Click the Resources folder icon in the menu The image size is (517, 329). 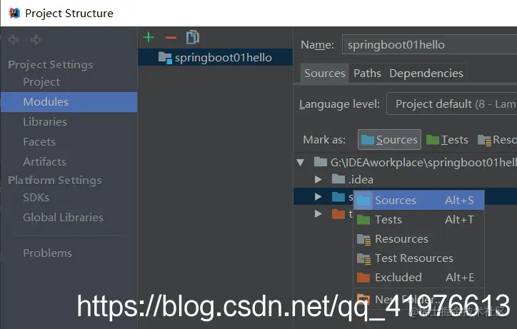point(364,239)
